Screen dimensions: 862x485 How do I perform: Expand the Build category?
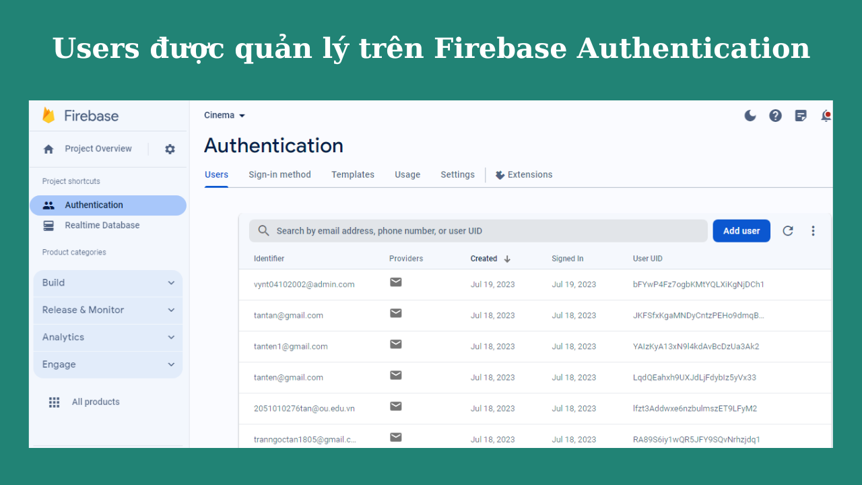point(108,283)
